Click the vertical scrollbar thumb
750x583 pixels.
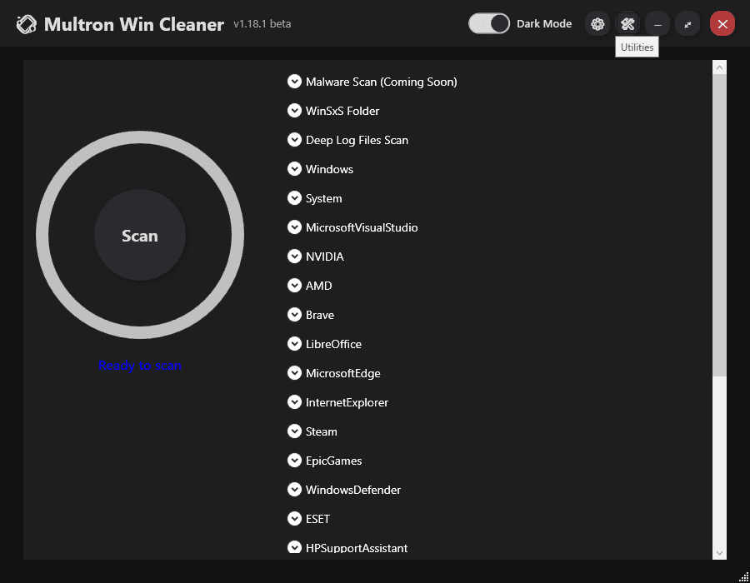(x=719, y=225)
